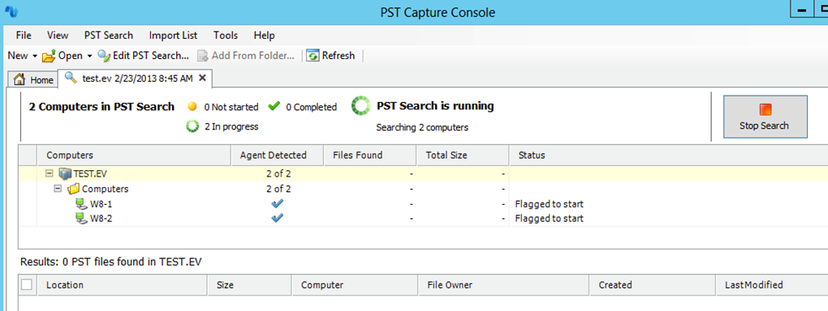Viewport: 828px width, 311px height.
Task: Collapse the Computers folder node
Action: (58, 189)
